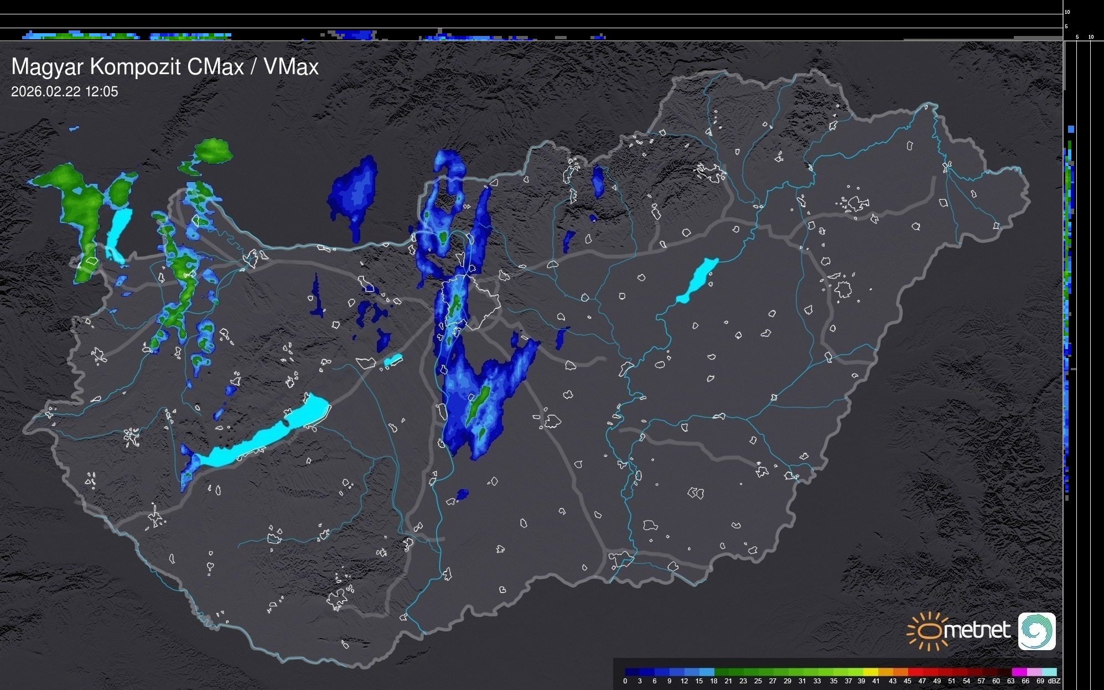
Task: Click the 2026.02.22 12:05 timestamp
Action: (65, 92)
